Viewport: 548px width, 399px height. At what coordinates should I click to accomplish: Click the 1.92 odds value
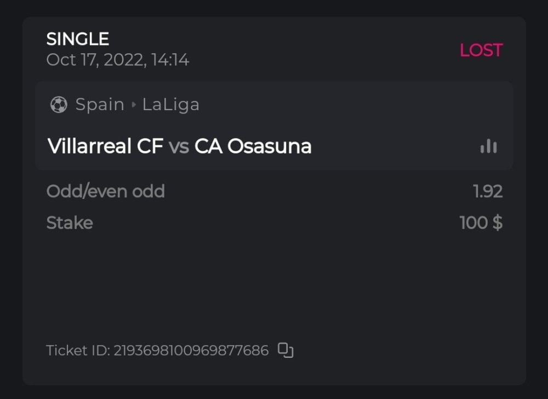tap(488, 191)
